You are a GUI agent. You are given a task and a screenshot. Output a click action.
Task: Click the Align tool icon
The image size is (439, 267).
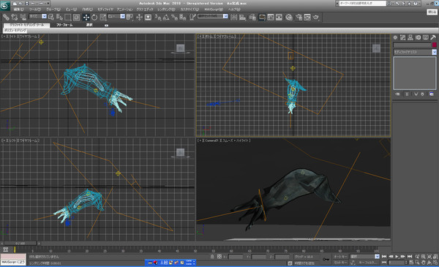pyautogui.click(x=242, y=18)
